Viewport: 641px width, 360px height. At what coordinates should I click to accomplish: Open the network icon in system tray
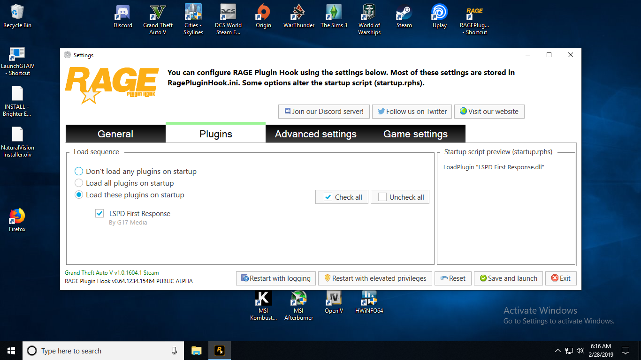569,351
